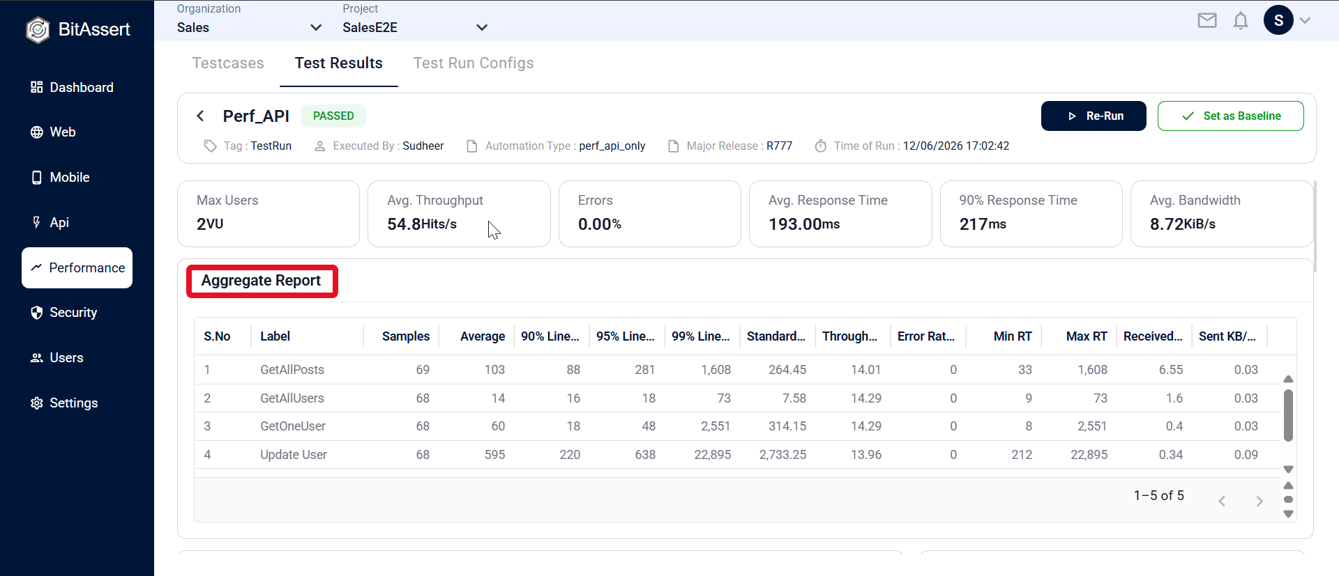Go to the previous table page
The width and height of the screenshot is (1339, 576).
[x=1222, y=501]
